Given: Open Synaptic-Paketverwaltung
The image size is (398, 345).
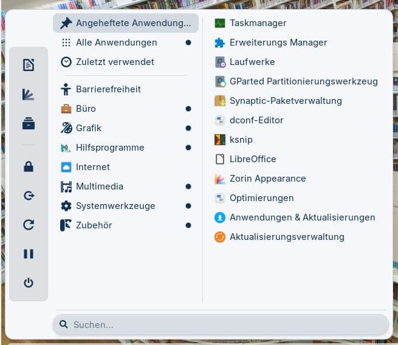Looking at the screenshot, I should [286, 101].
